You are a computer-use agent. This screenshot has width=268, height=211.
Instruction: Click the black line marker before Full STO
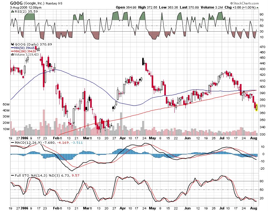13,175
